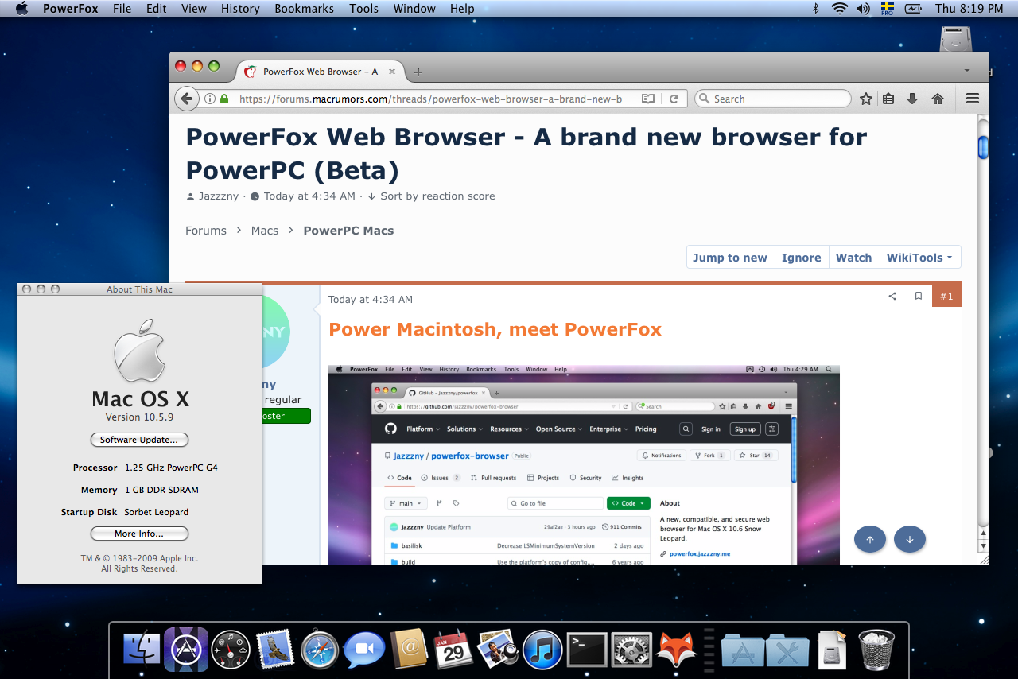Click the Jump to new button
The height and width of the screenshot is (679, 1018).
coord(730,257)
